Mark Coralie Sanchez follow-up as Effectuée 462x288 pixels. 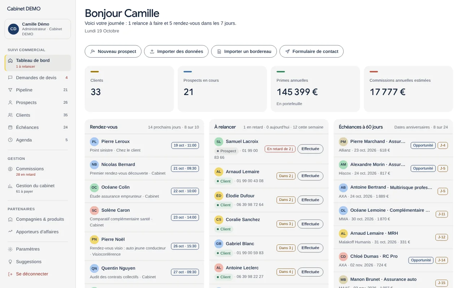[310, 224]
